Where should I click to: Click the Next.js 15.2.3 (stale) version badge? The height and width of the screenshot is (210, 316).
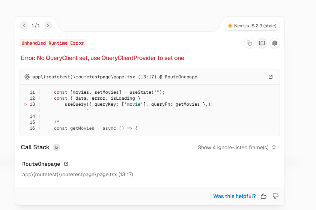click(252, 26)
